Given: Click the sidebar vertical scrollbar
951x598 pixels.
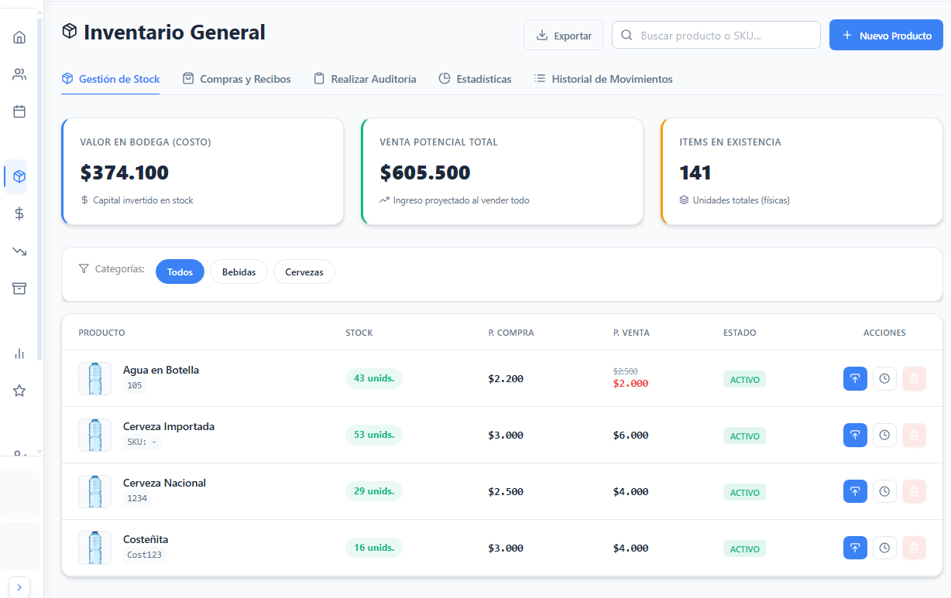Looking at the screenshot, I should [x=39, y=193].
